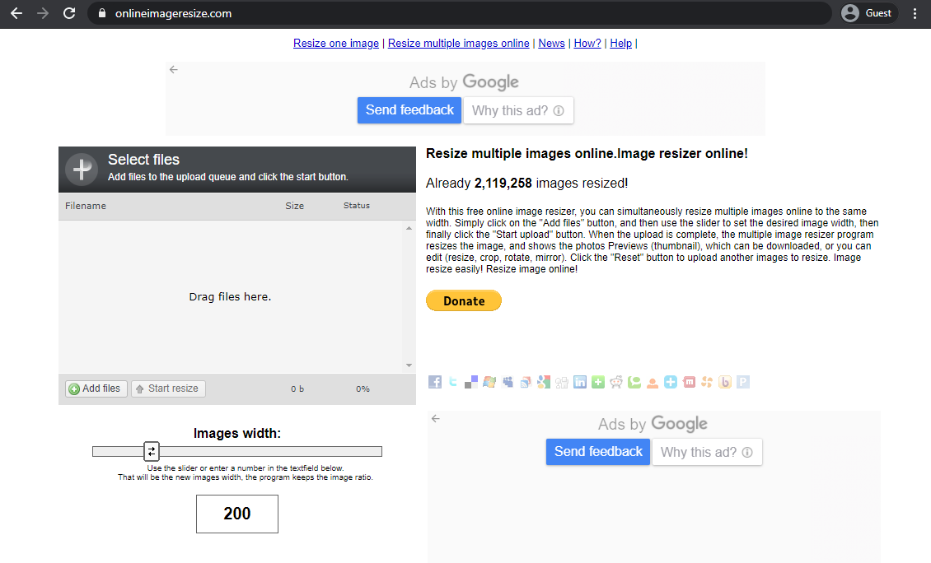Share with the Google Bookmarks icon
The image size is (931, 563).
point(544,382)
